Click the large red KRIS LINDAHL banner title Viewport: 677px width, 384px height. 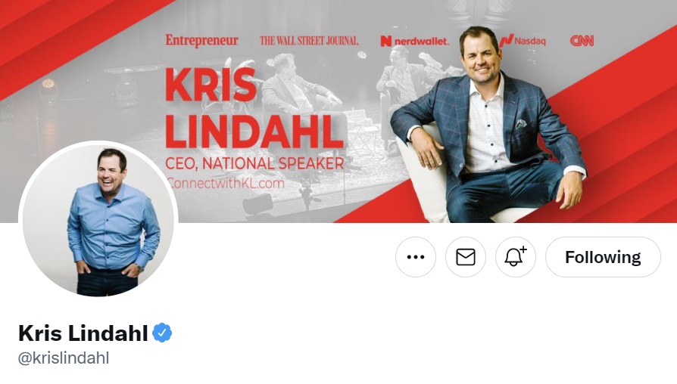(x=254, y=108)
